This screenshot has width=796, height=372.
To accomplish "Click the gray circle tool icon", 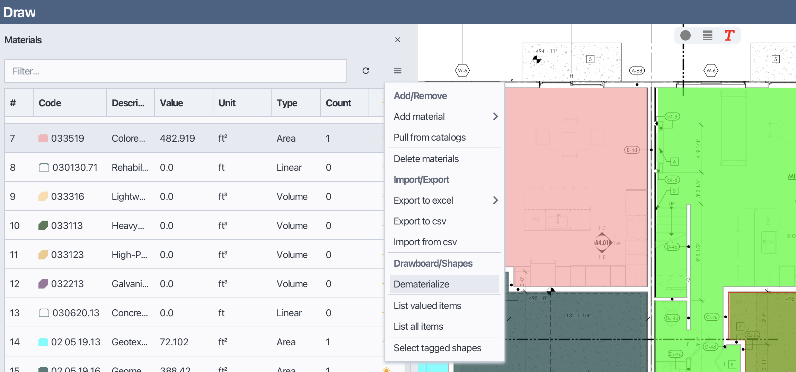I will [685, 35].
